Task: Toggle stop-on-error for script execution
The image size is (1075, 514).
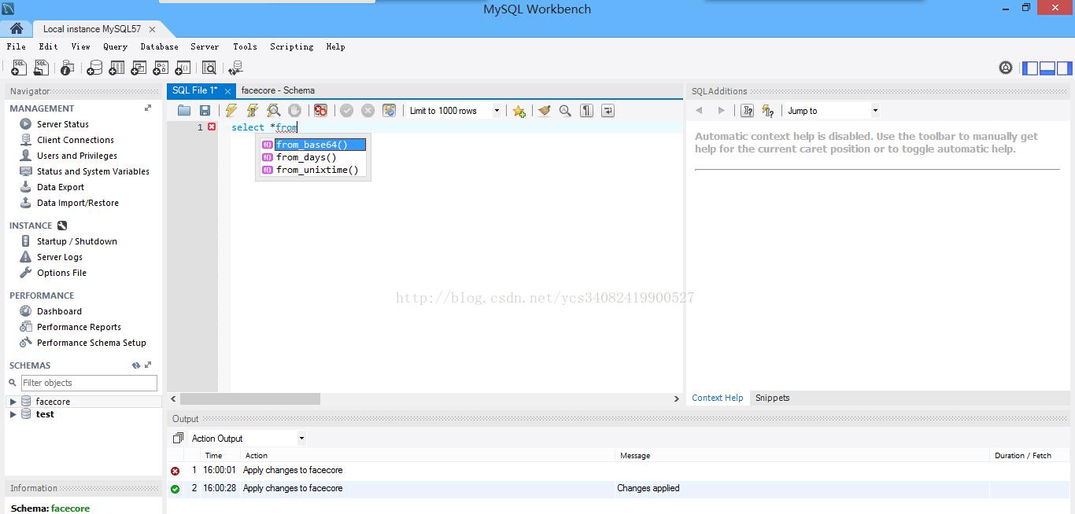Action: pyautogui.click(x=320, y=111)
